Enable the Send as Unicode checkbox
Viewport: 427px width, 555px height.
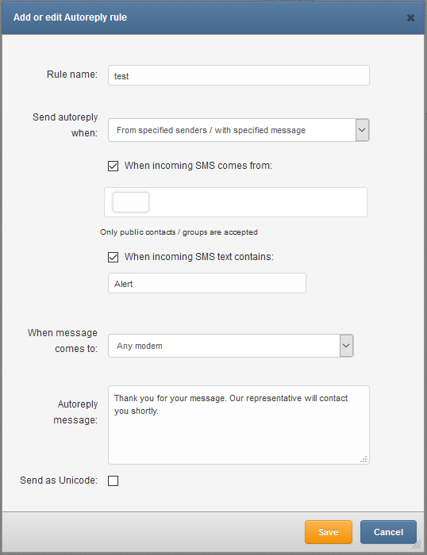tap(113, 480)
